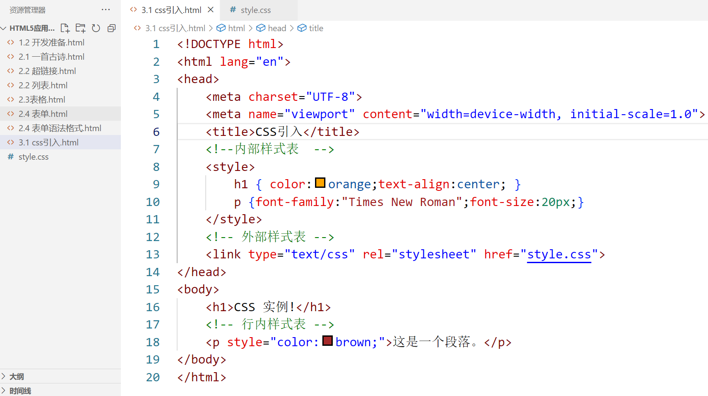Open the explorer more actions menu
The image size is (708, 396).
coord(106,10)
